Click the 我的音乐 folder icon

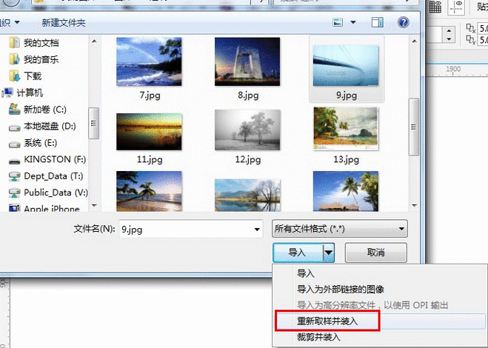click(x=14, y=59)
